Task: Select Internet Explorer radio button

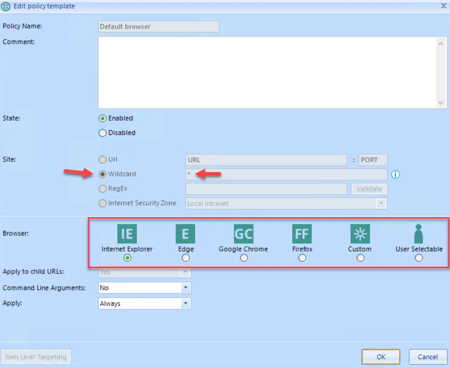Action: [x=127, y=258]
